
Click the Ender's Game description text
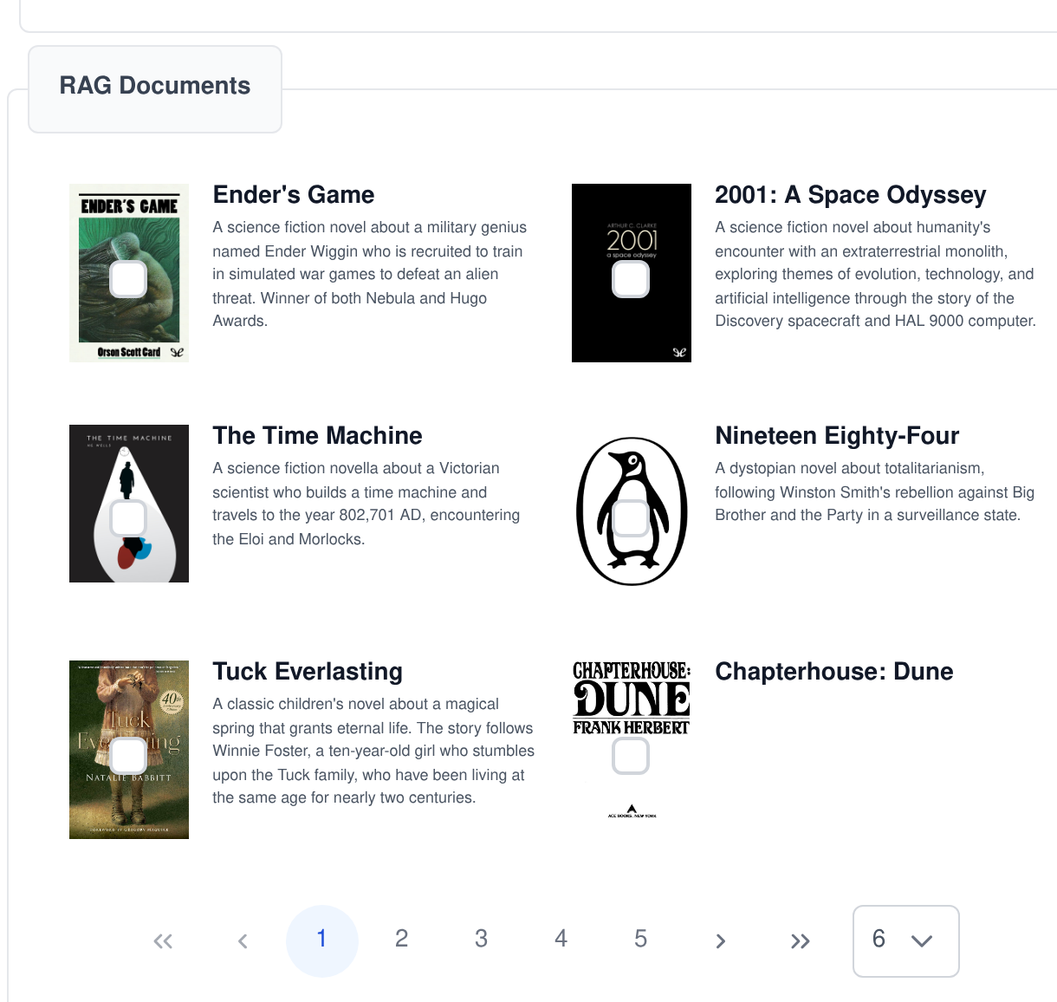pos(370,274)
